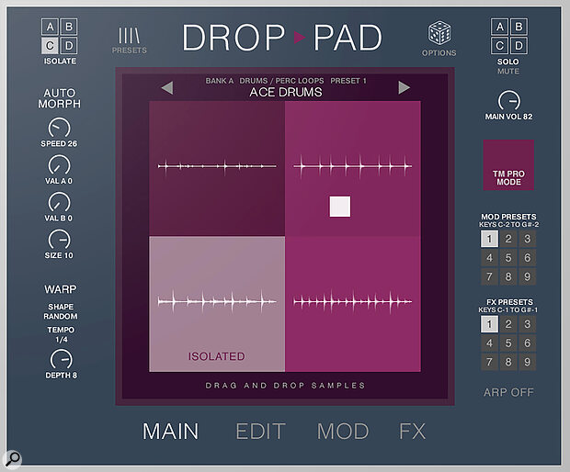Image resolution: width=570 pixels, height=472 pixels.
Task: Select Mod Preset 5
Action: 508,259
